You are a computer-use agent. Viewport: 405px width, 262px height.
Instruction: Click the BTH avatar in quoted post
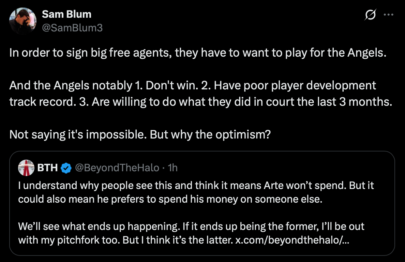coord(26,168)
